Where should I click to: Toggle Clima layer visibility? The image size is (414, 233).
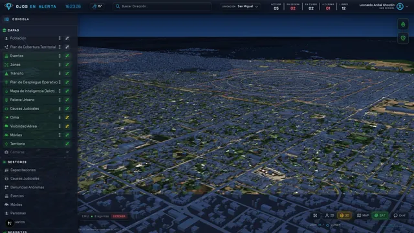click(67, 118)
